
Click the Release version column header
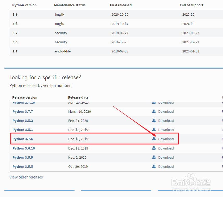point(25,97)
